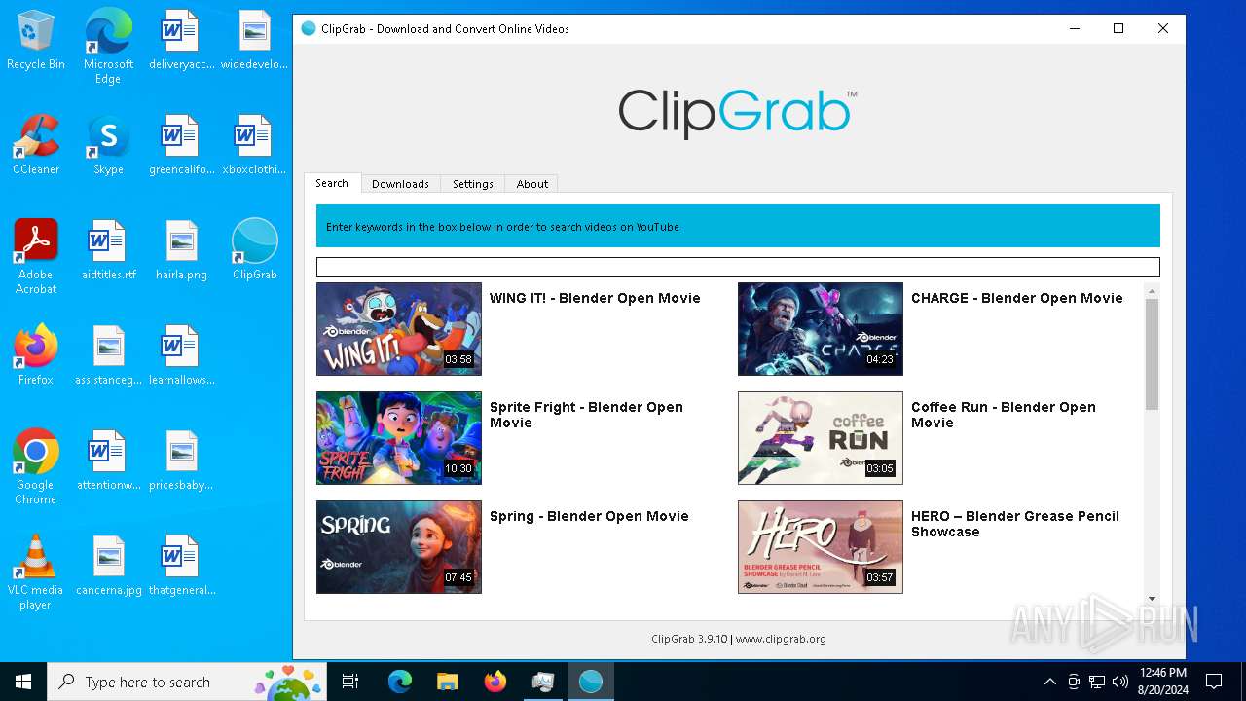Launch Microsoft Edge from desktop
This screenshot has width=1246, height=701.
coord(108,47)
